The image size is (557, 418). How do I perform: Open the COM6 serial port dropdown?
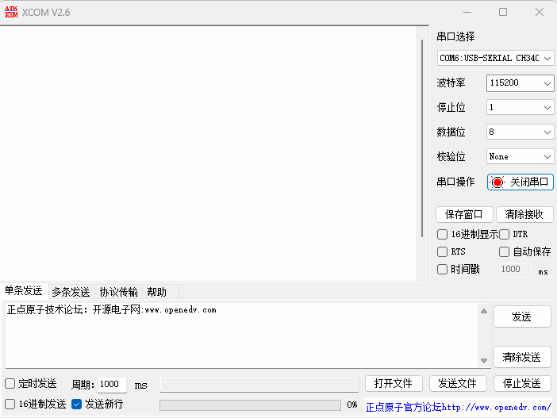coord(495,58)
